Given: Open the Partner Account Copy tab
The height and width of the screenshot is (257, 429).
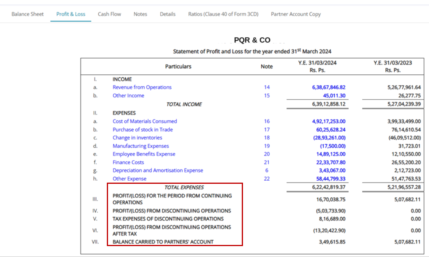Looking at the screenshot, I should click(296, 14).
